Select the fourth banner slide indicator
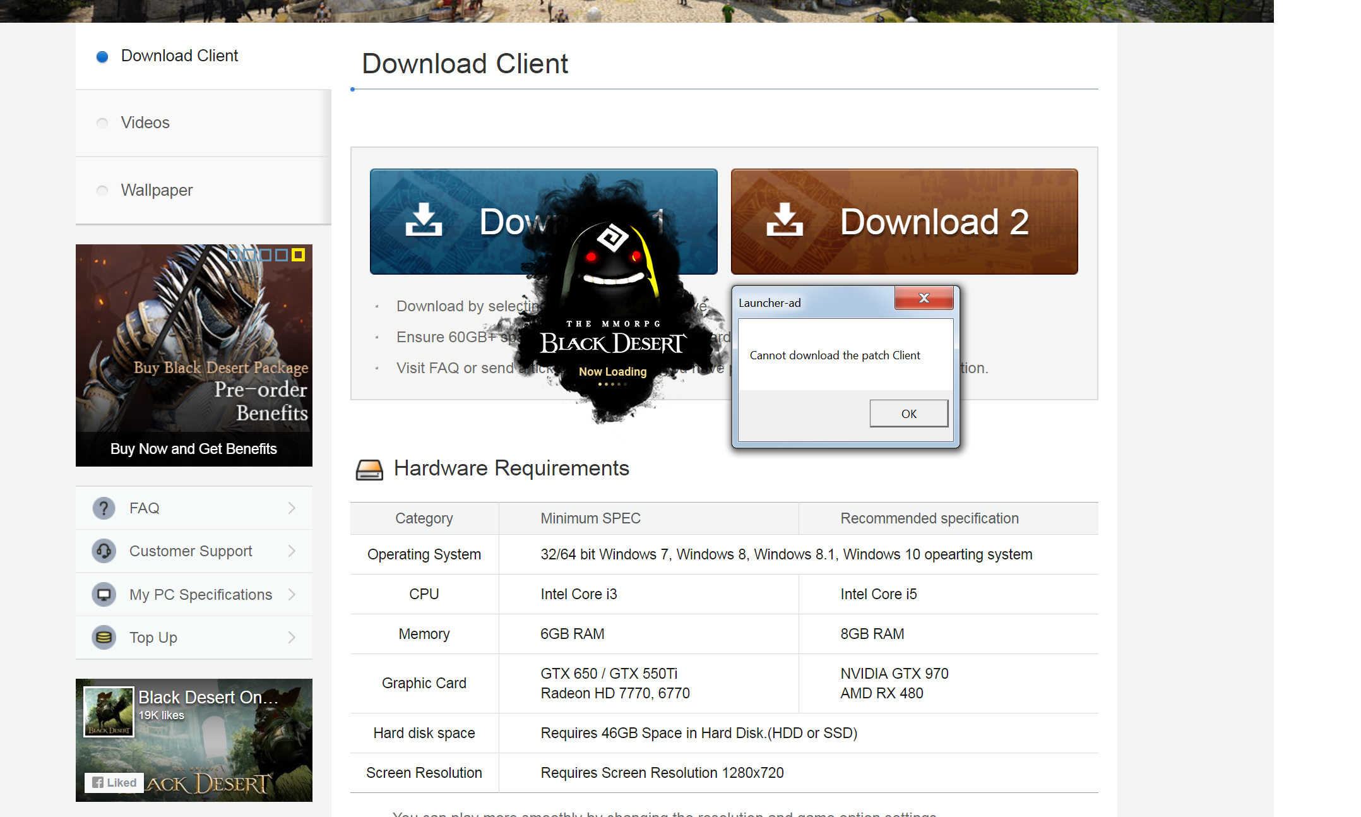Image resolution: width=1361 pixels, height=817 pixels. pyautogui.click(x=282, y=255)
